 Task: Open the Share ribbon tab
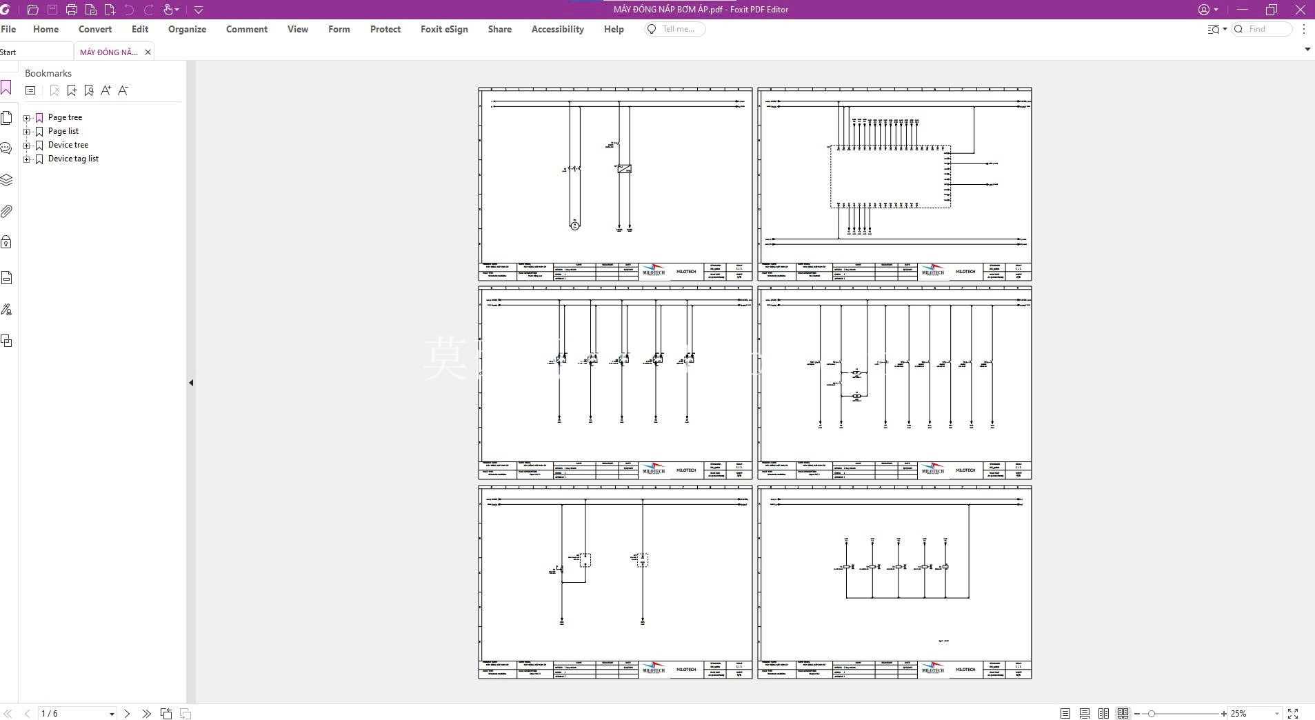(x=499, y=29)
